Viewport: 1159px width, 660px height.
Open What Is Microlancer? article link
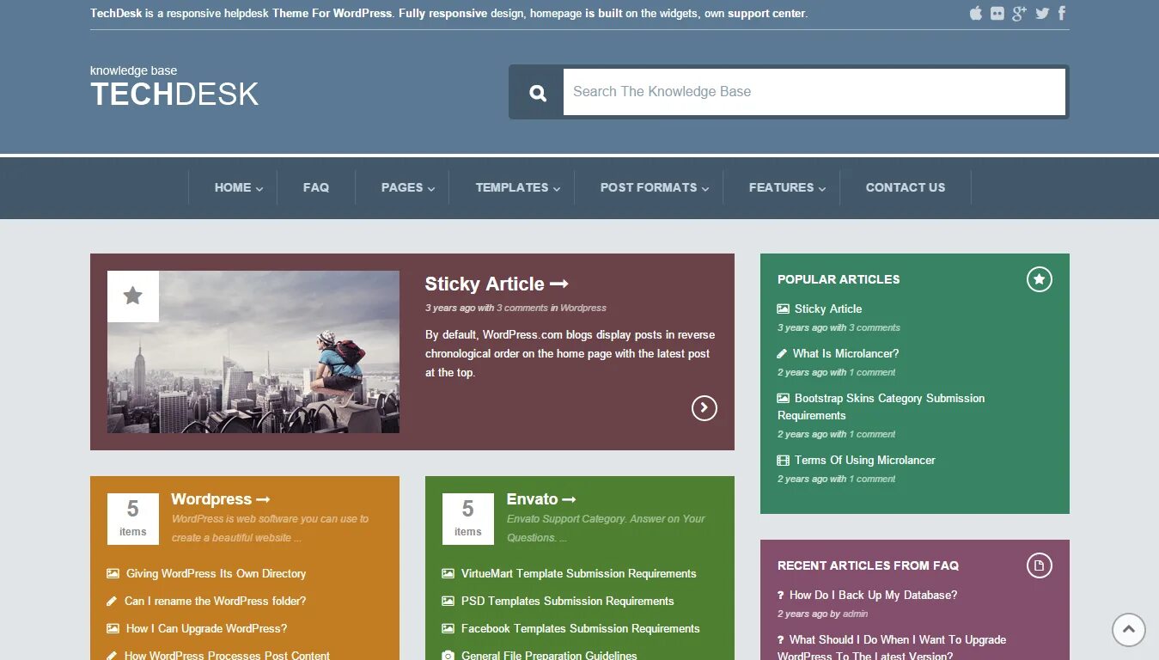845,353
